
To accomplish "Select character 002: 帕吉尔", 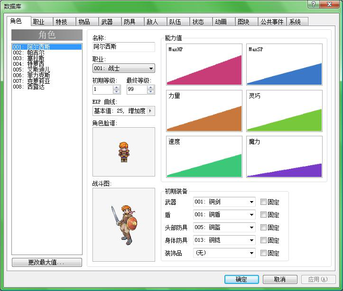I will pyautogui.click(x=47, y=53).
